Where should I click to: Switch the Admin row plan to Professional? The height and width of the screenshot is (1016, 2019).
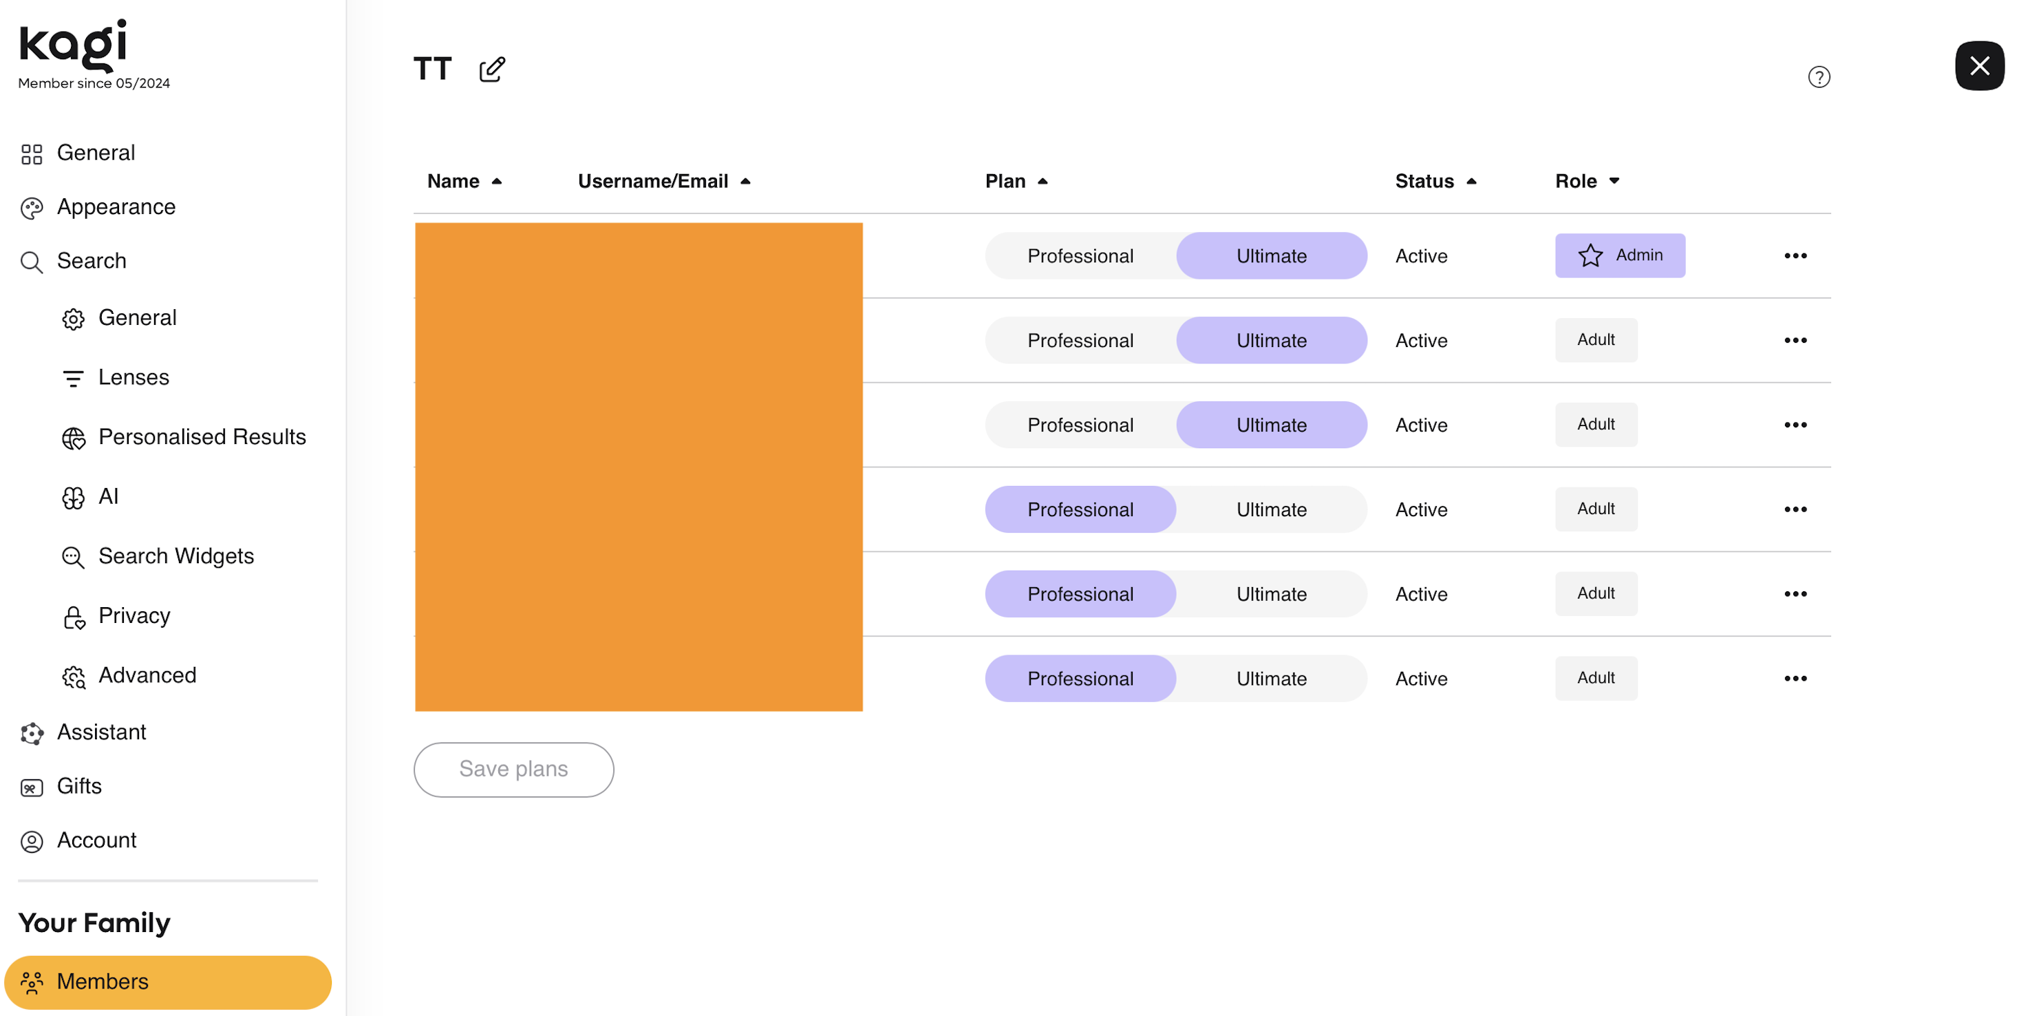1080,256
